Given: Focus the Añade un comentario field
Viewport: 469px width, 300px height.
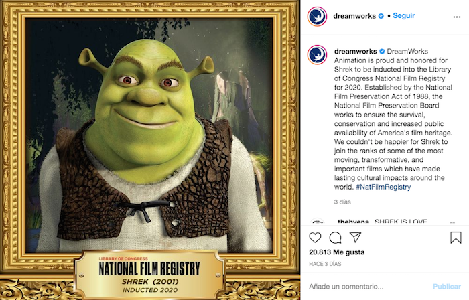Looking at the screenshot, I should coord(368,286).
